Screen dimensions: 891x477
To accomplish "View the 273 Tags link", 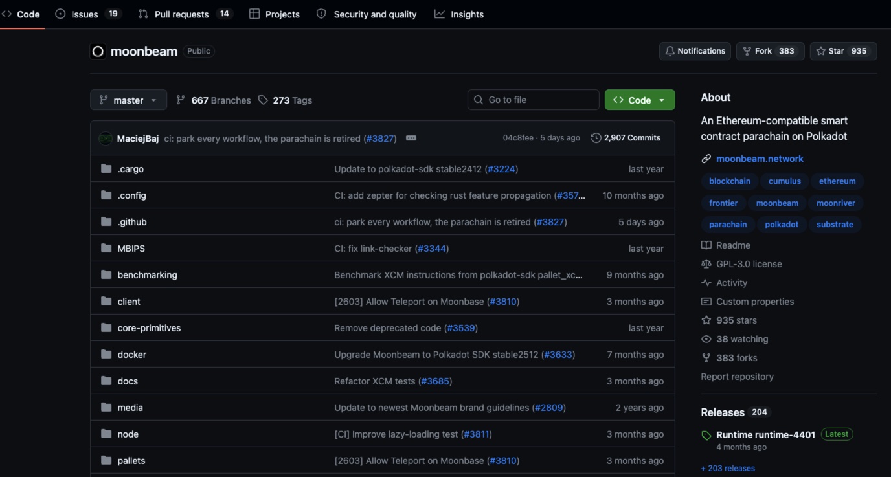I will click(285, 100).
